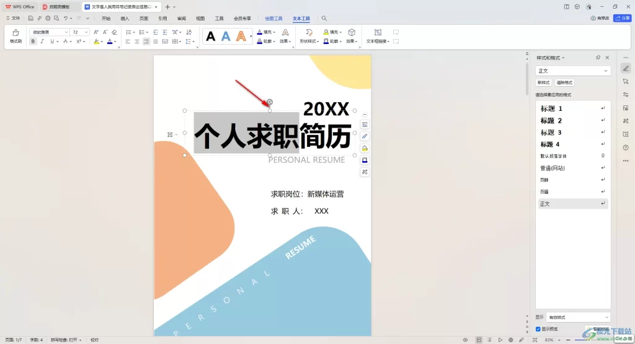Toggle reading mode play icon in status bar

click(x=500, y=340)
